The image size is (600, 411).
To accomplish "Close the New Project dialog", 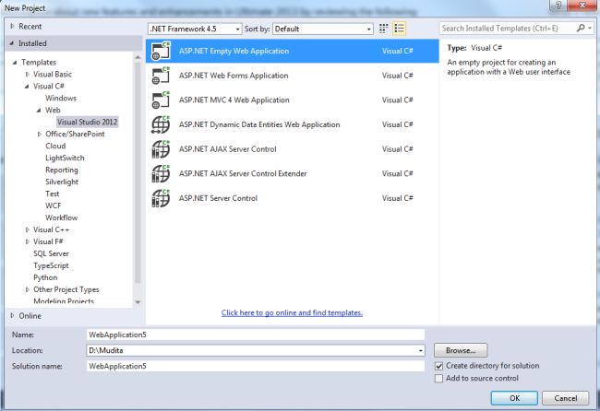I will (582, 6).
